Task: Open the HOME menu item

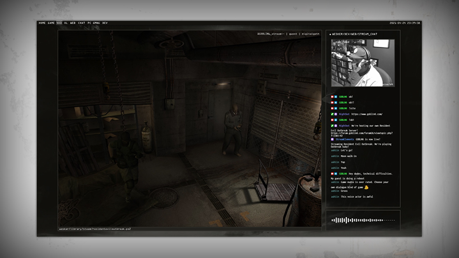Action: point(42,23)
